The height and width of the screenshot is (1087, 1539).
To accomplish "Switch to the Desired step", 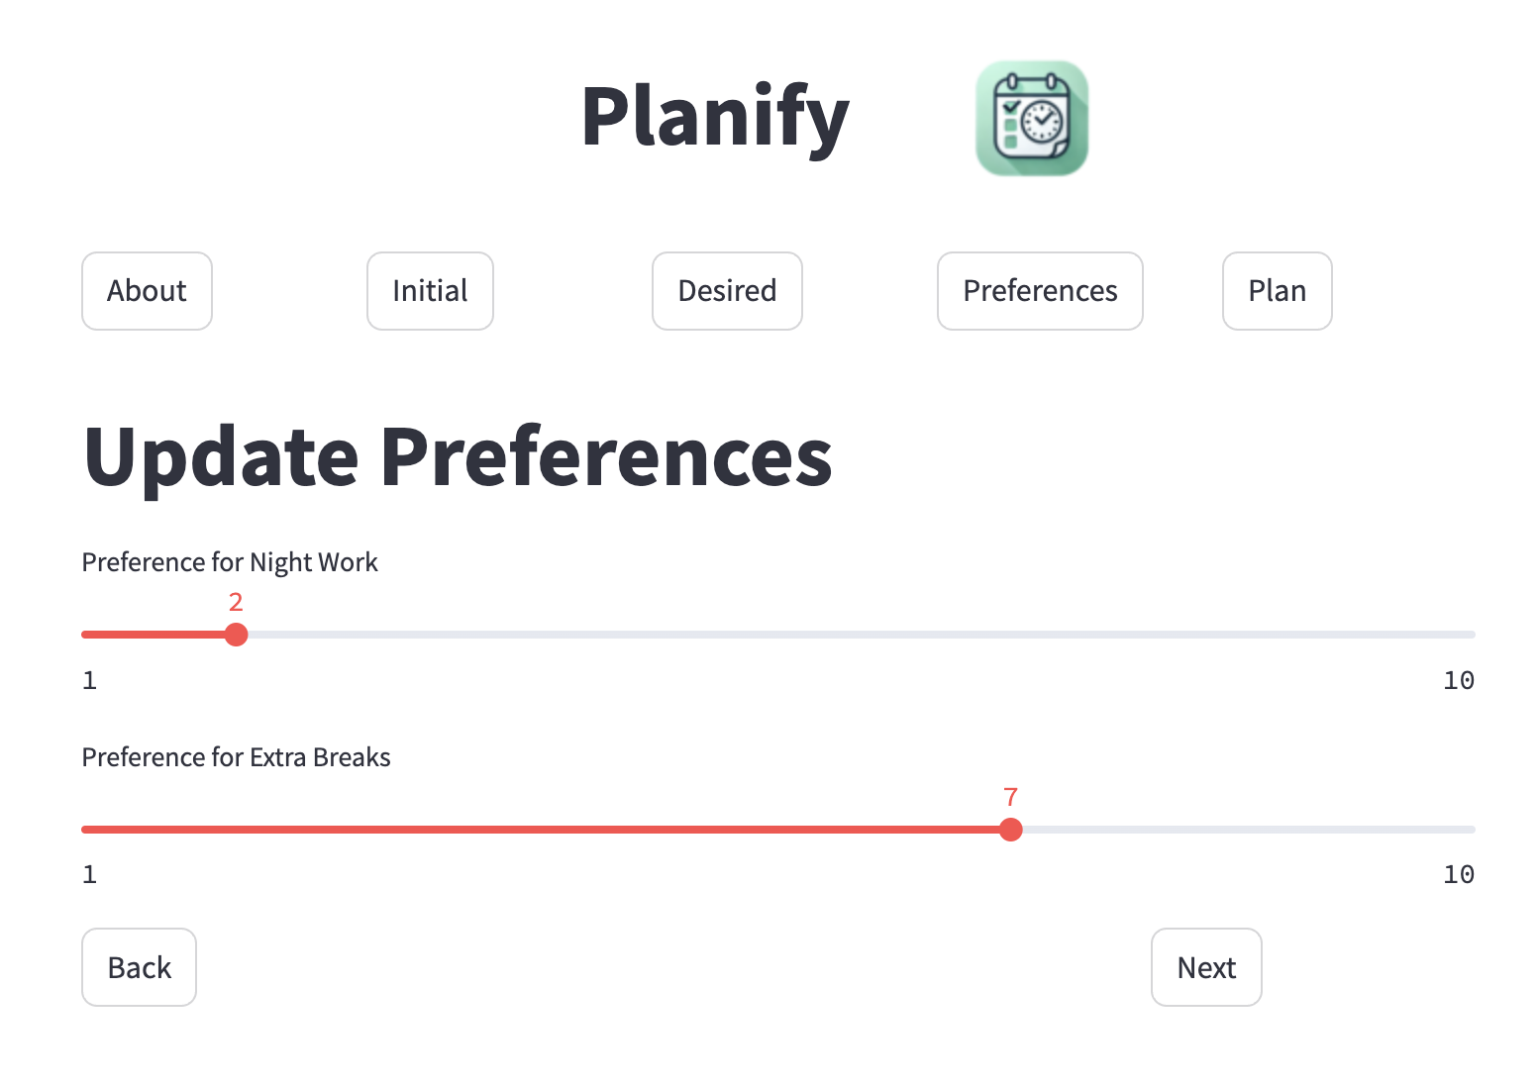I will [x=727, y=291].
